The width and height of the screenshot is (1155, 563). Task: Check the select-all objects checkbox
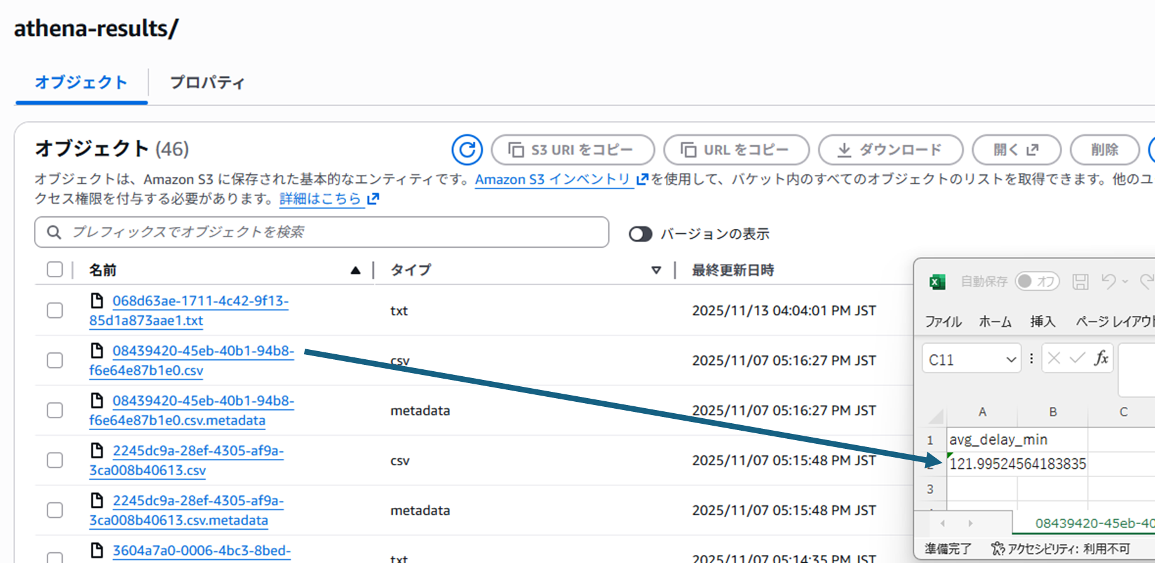coord(55,270)
